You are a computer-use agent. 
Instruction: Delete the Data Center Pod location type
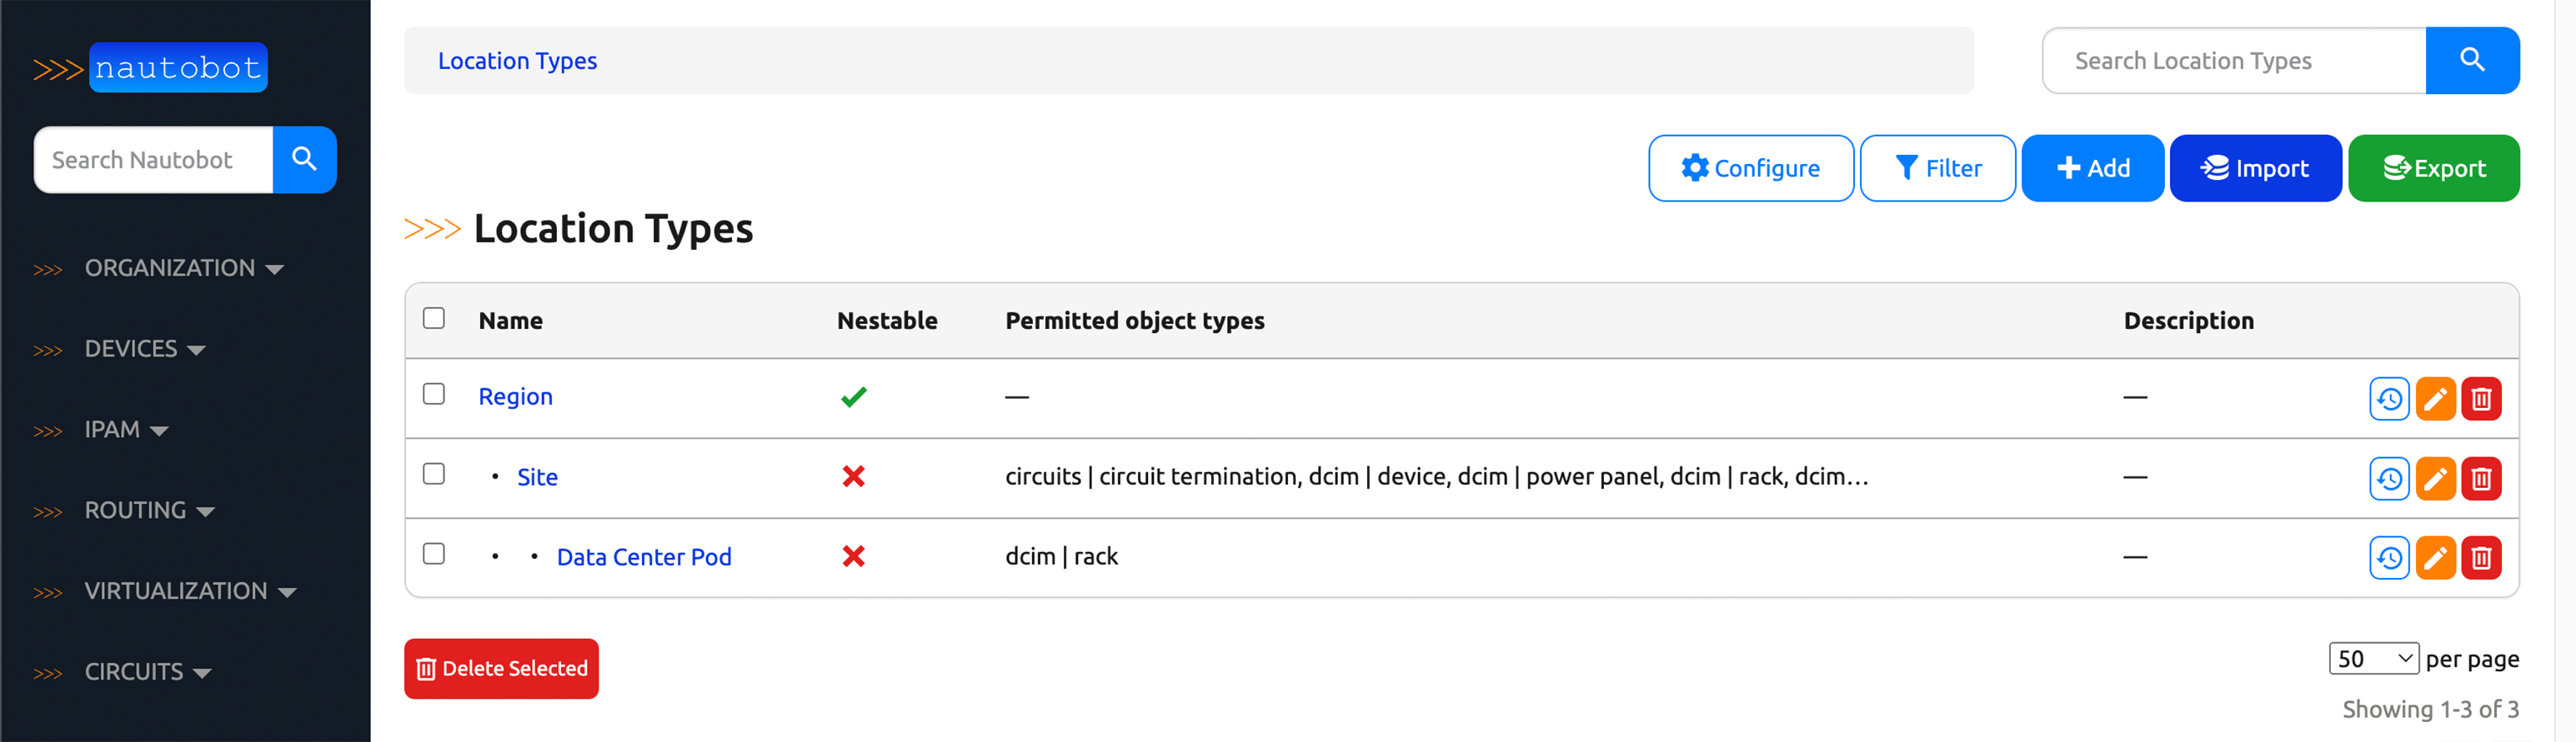pos(2481,557)
